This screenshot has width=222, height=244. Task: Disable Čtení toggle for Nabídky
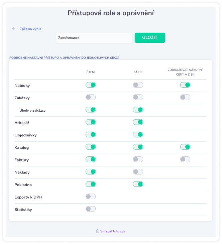(91, 85)
